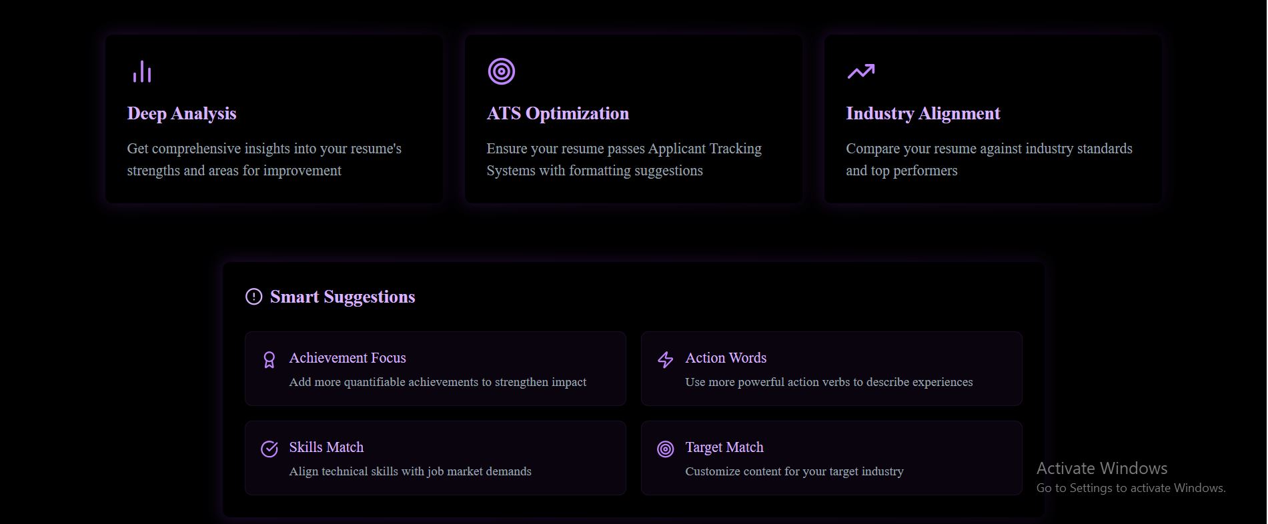1268x524 pixels.
Task: Click the Deep Analysis description about comprehensive insights
Action: [x=264, y=159]
